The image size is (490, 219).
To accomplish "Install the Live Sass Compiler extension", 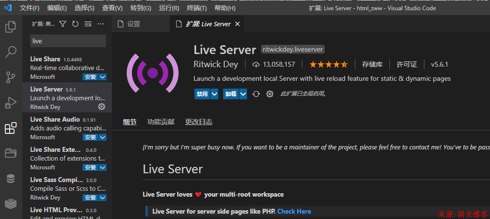I will coord(90,198).
